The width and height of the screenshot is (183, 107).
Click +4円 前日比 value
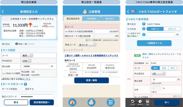[x=45, y=26]
